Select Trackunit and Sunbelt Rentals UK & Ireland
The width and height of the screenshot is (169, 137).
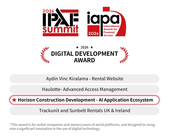[84, 111]
